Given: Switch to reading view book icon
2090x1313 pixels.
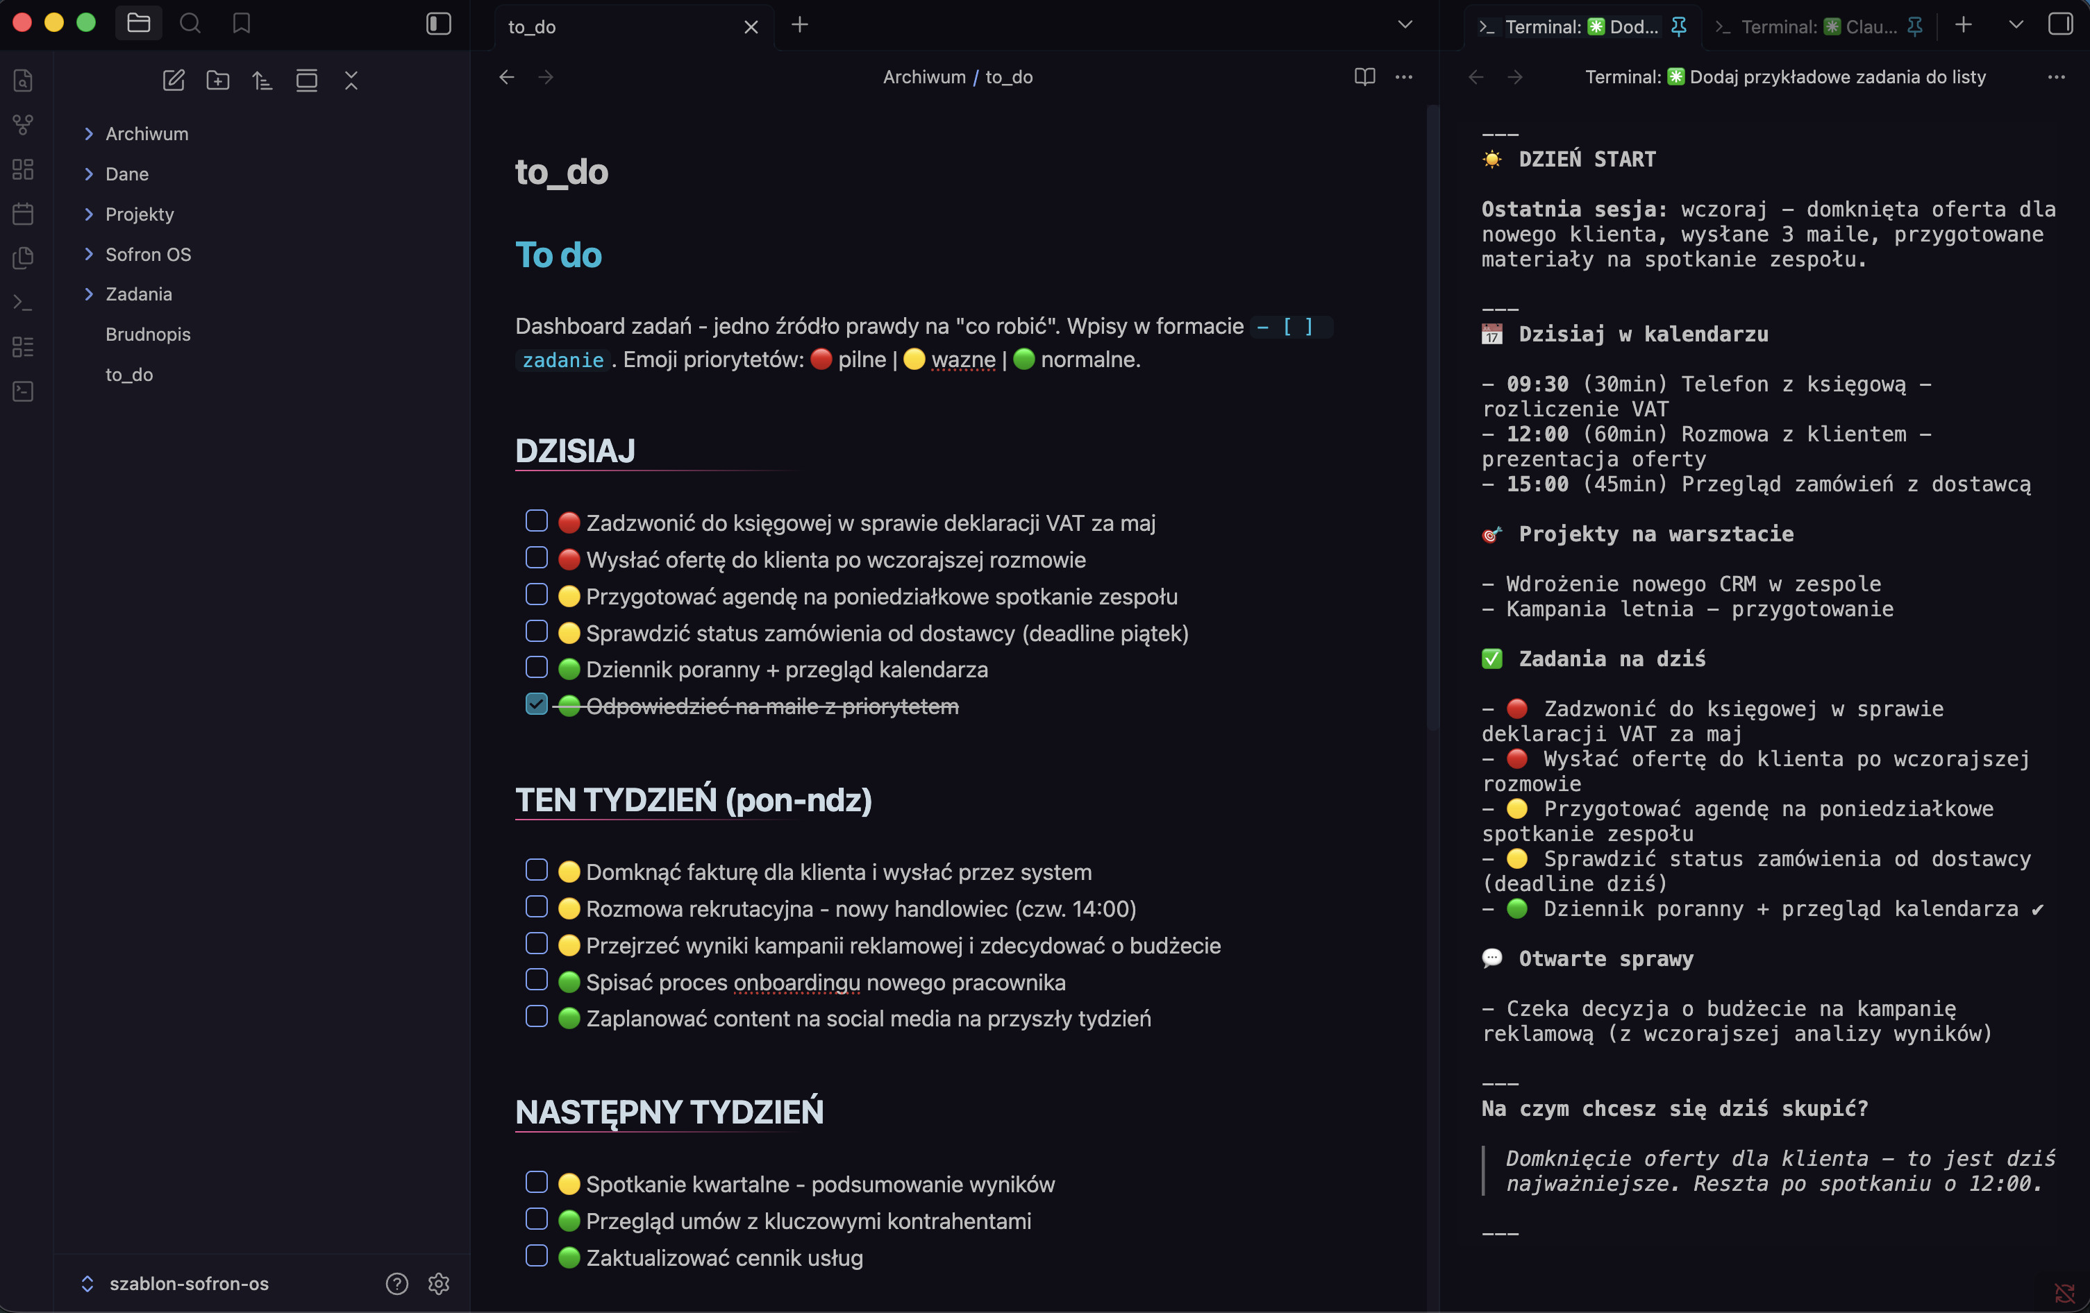Looking at the screenshot, I should coord(1364,77).
